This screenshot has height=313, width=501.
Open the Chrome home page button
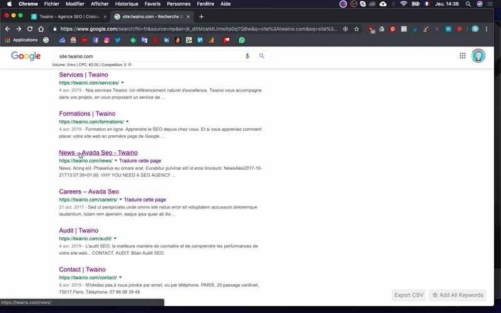pos(41,29)
